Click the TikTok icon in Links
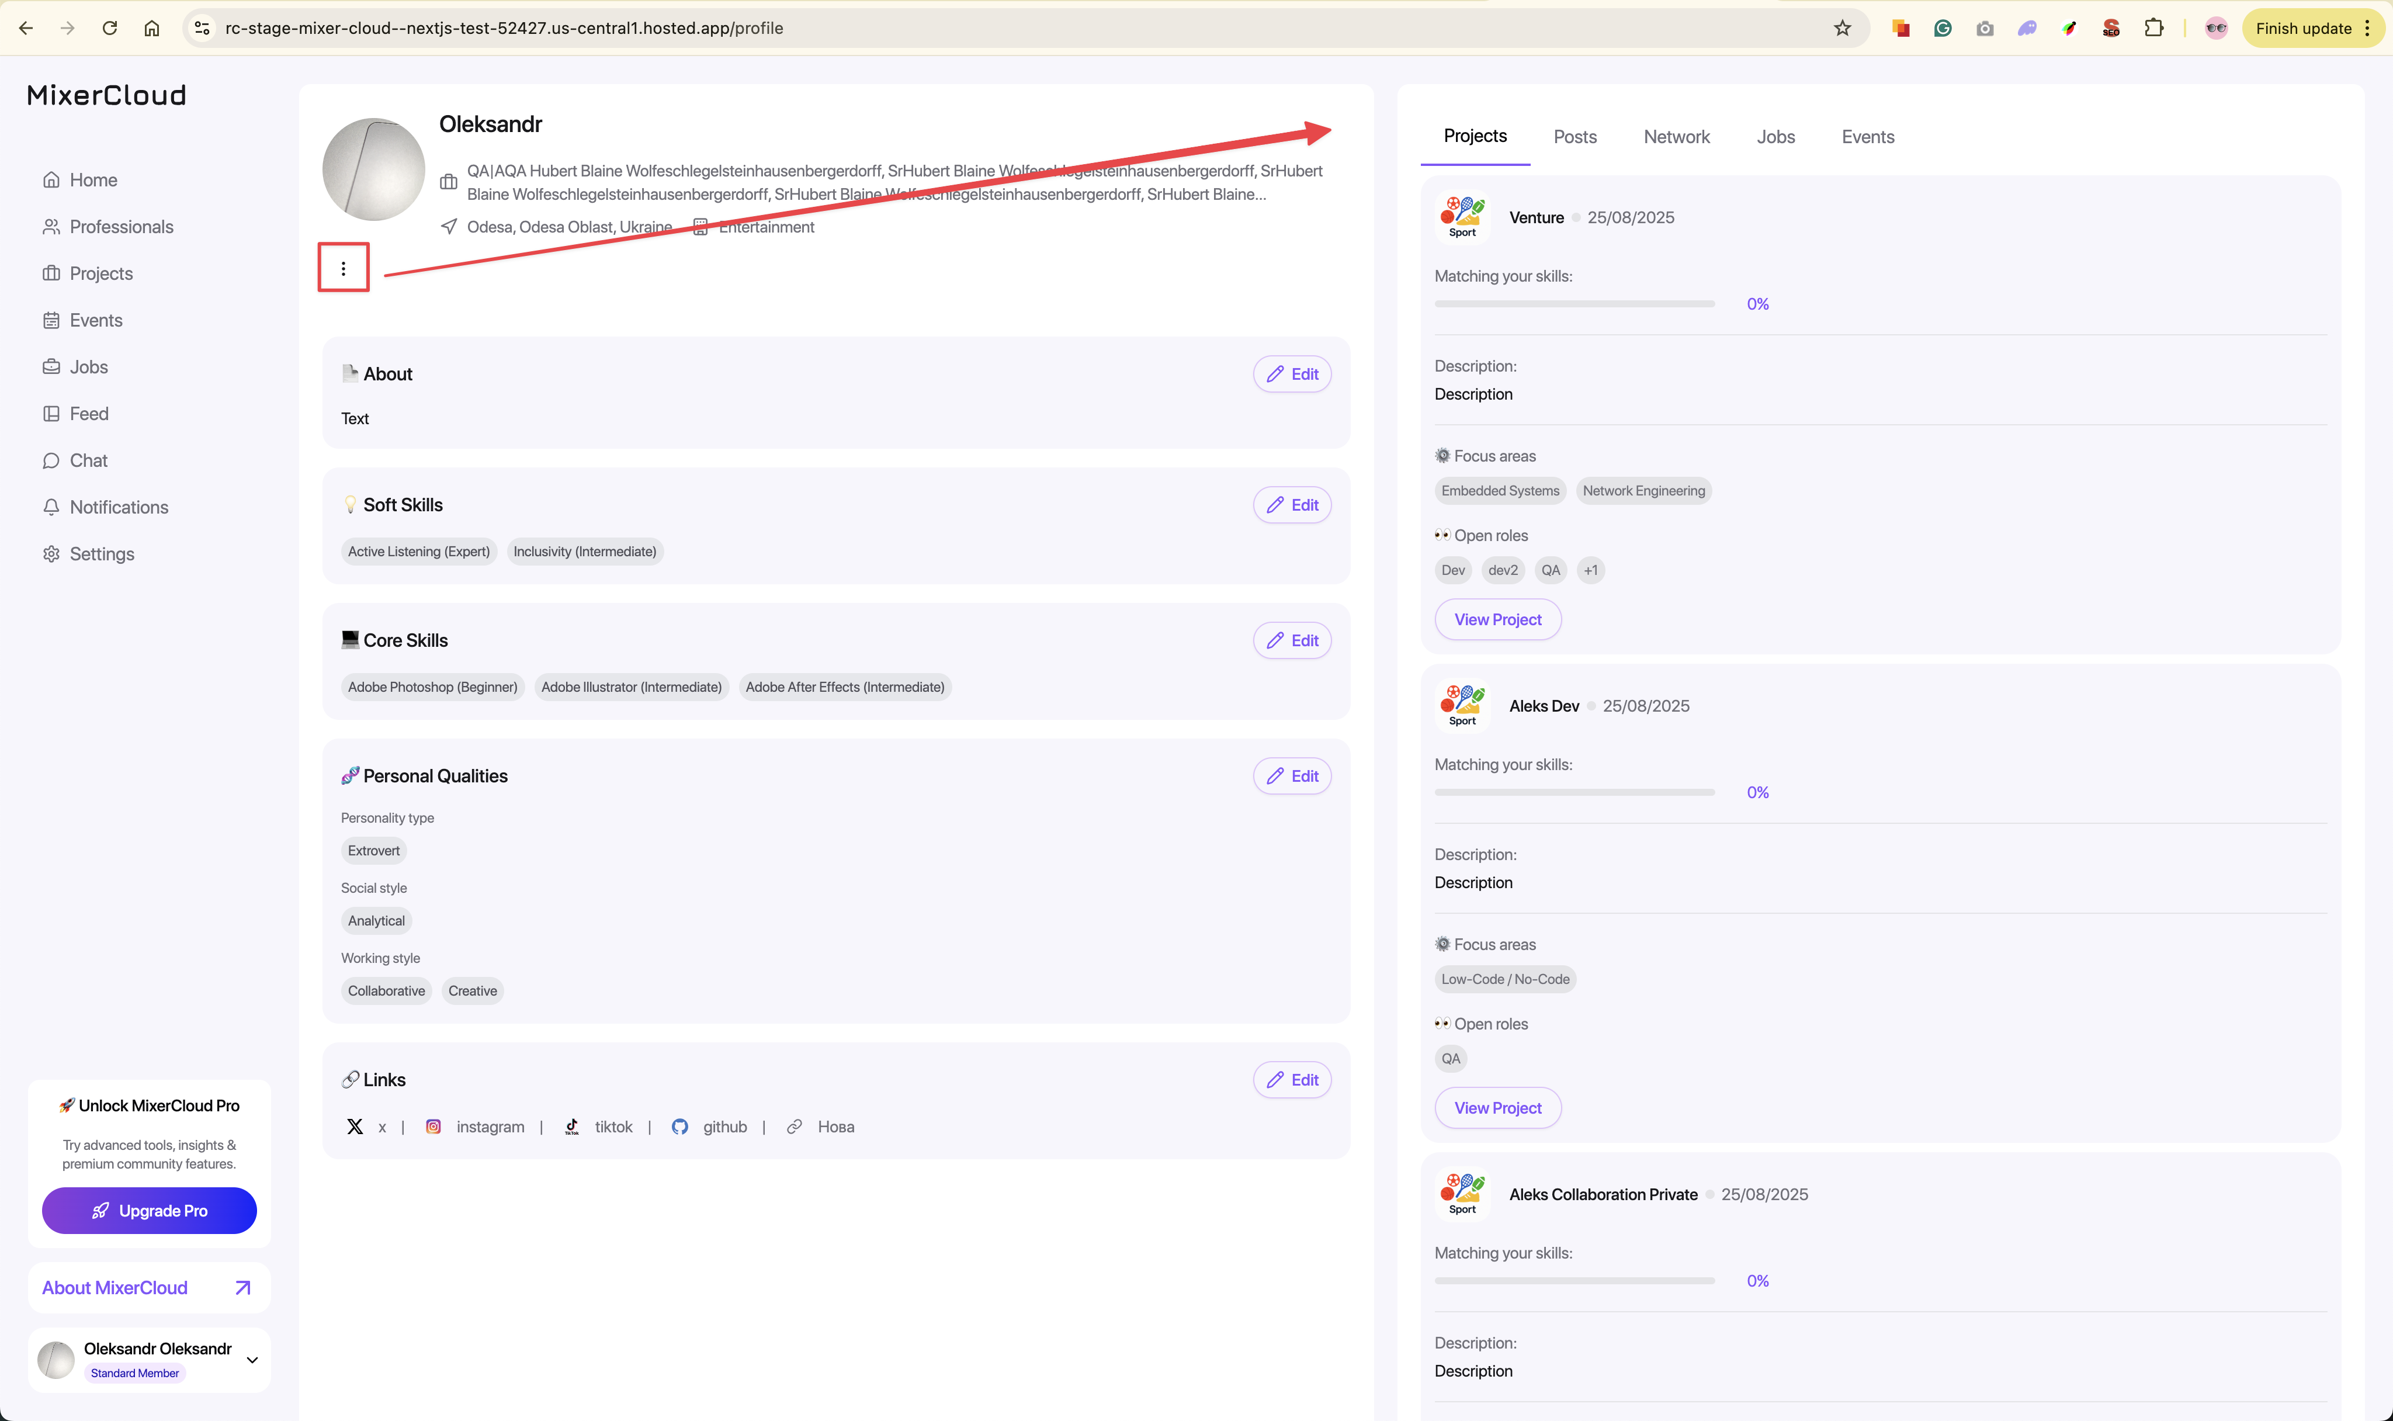Image resolution: width=2393 pixels, height=1421 pixels. click(x=571, y=1127)
